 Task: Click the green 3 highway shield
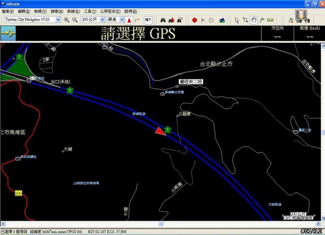pyautogui.click(x=19, y=57)
